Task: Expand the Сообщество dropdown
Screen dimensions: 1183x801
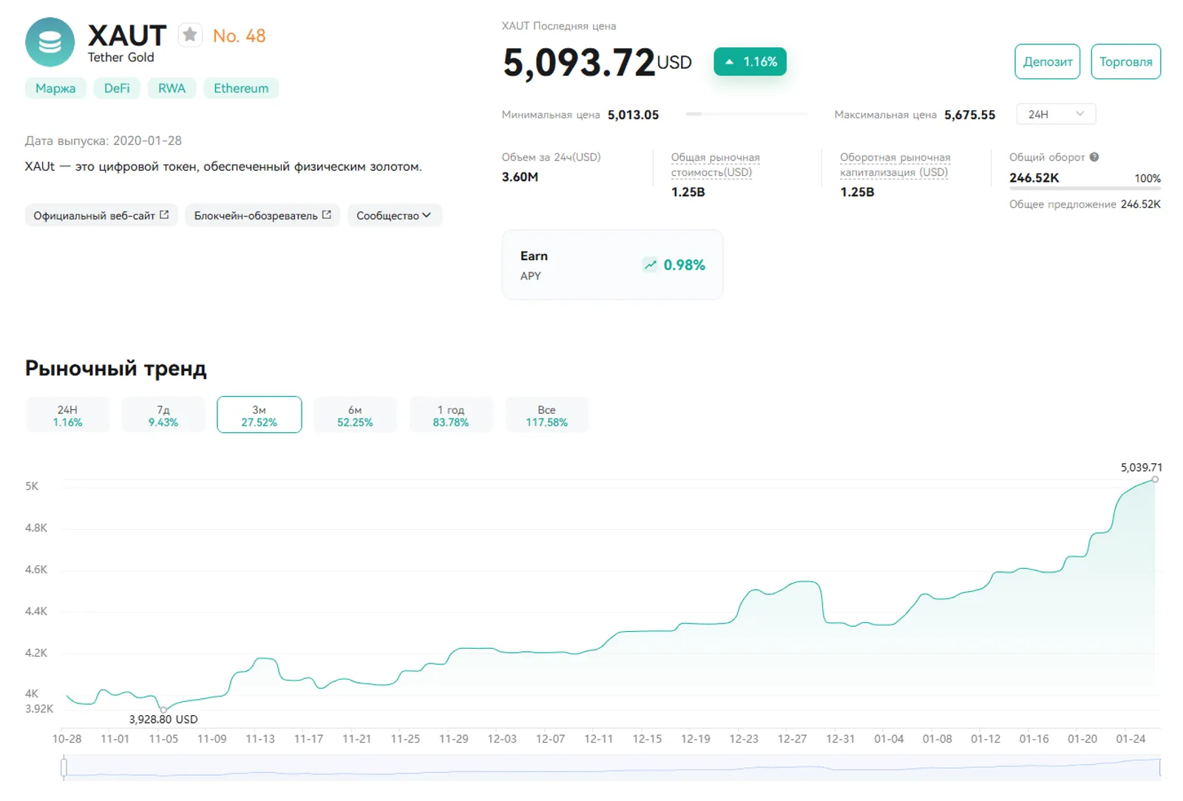Action: click(394, 215)
